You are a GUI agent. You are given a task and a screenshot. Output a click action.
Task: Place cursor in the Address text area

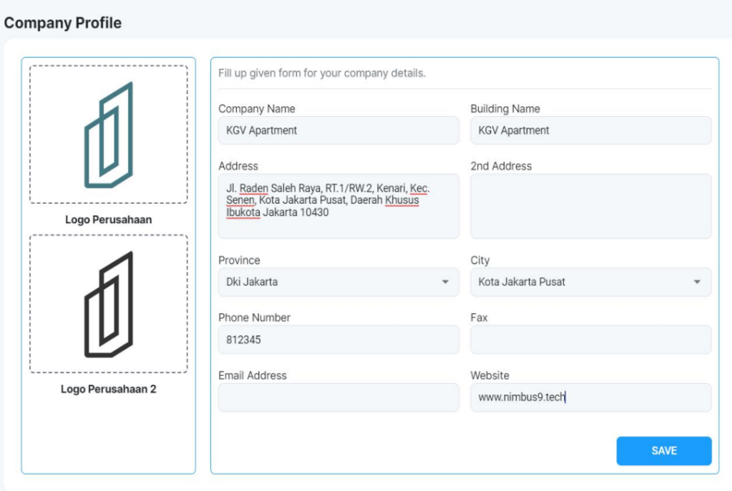[338, 206]
